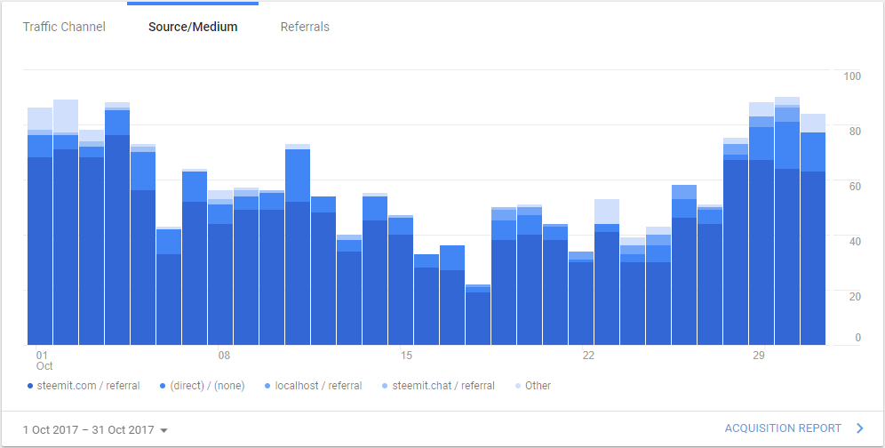Open the date range dropdown
The width and height of the screenshot is (885, 448).
click(x=89, y=429)
